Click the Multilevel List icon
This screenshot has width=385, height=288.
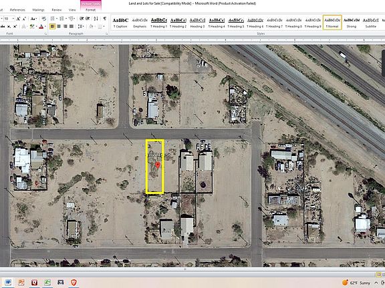(72, 19)
